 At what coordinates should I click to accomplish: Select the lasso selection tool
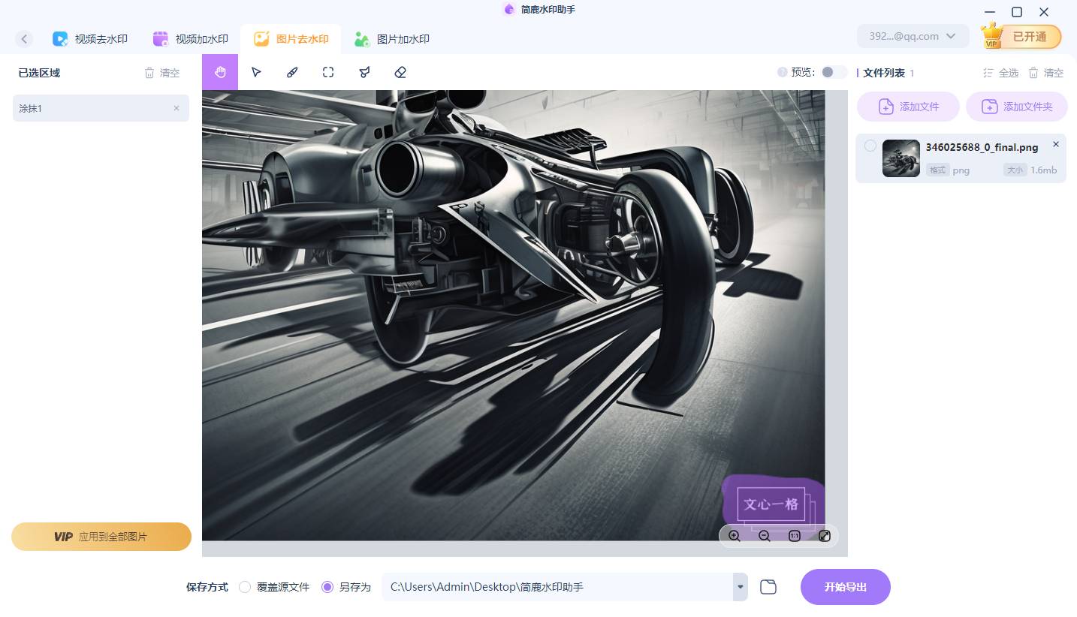point(364,72)
